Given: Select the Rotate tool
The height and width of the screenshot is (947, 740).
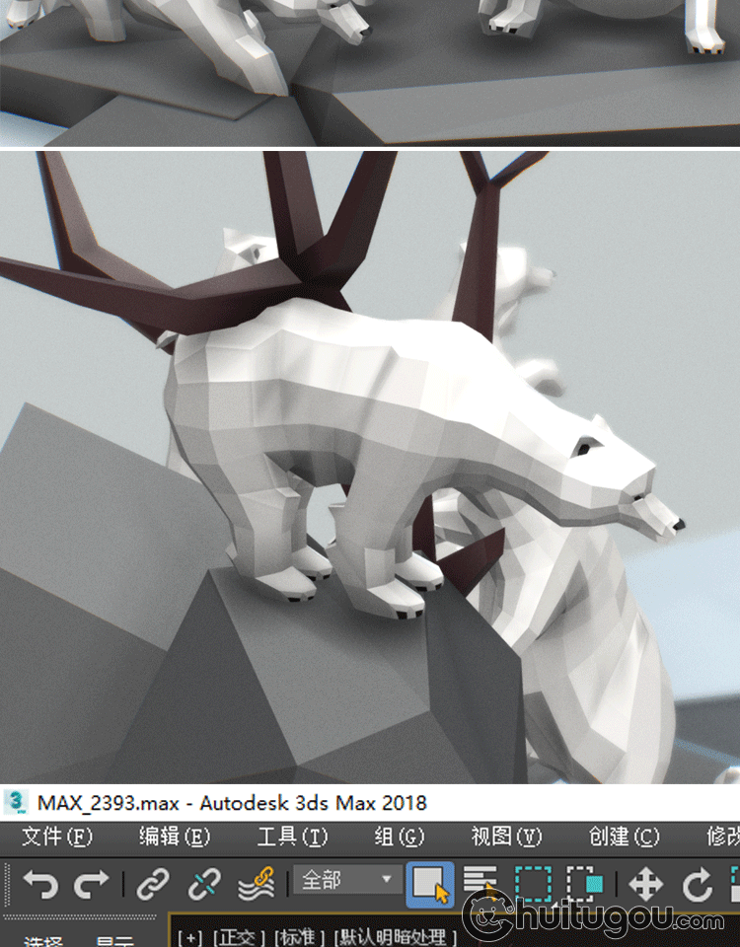Looking at the screenshot, I should 697,883.
